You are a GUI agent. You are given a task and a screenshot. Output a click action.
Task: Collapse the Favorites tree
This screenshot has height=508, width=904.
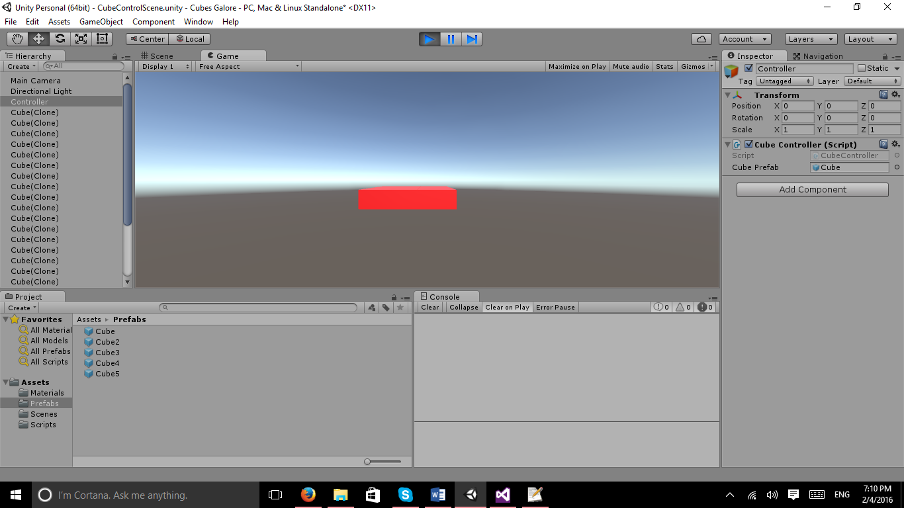coord(6,319)
